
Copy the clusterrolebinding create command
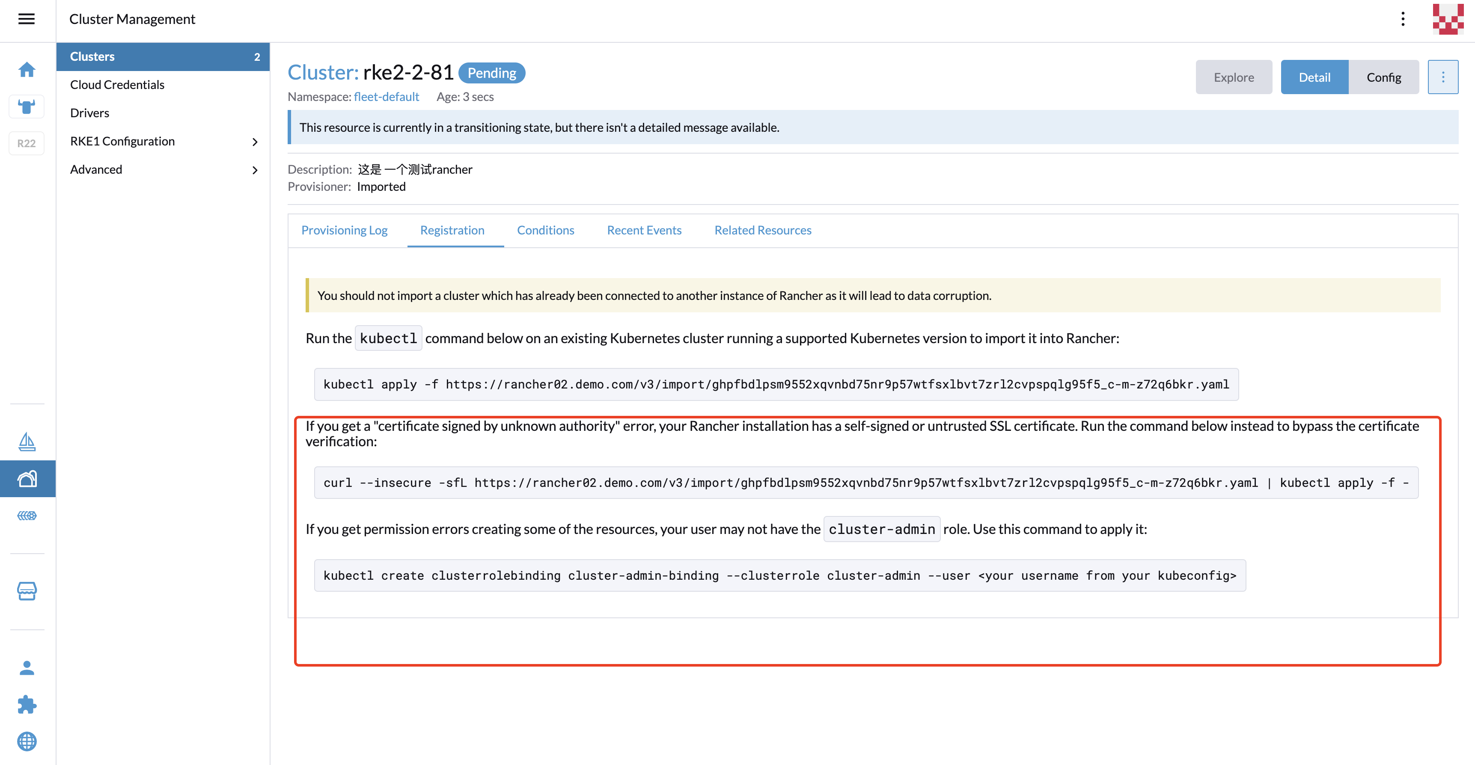point(780,575)
